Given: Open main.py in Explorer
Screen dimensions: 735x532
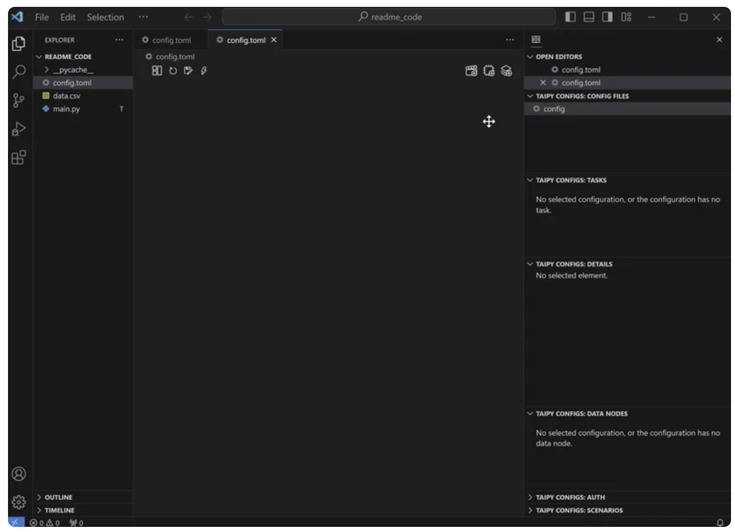Looking at the screenshot, I should 83,109.
